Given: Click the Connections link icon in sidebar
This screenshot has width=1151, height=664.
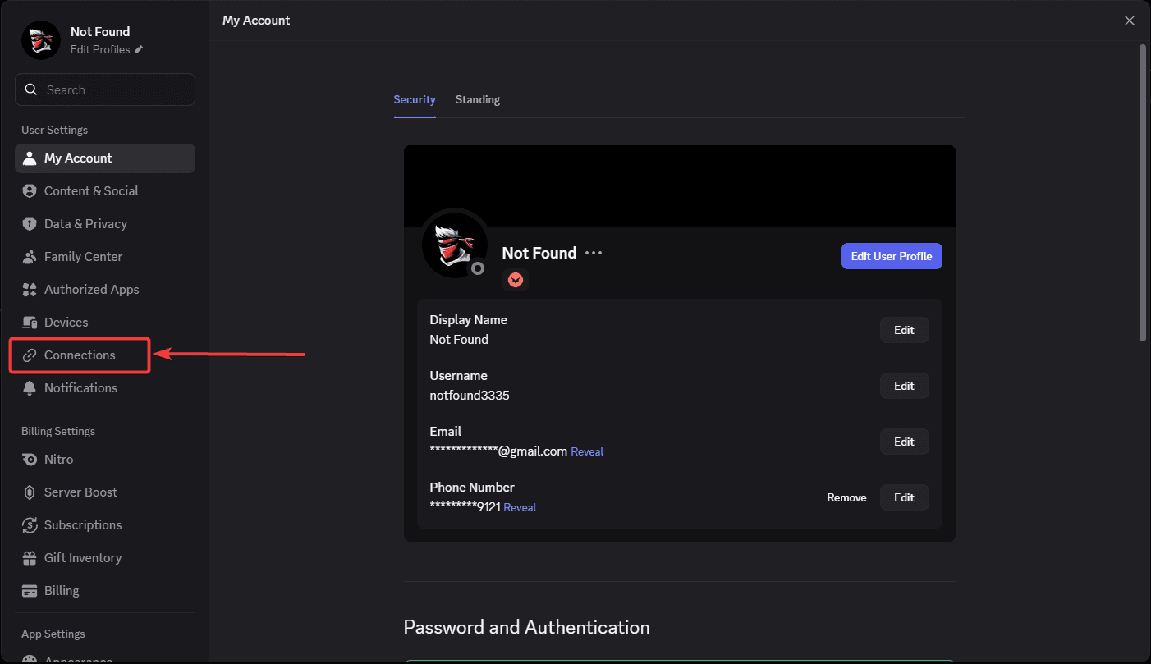Looking at the screenshot, I should 30,355.
